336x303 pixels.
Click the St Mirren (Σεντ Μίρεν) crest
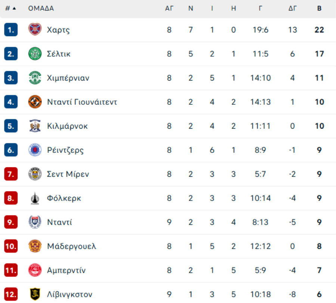(35, 174)
